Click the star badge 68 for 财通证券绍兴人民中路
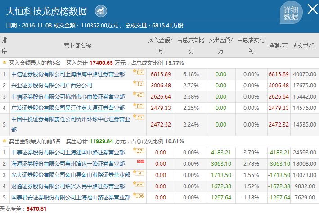The width and height of the screenshot is (319, 213). click(139, 184)
